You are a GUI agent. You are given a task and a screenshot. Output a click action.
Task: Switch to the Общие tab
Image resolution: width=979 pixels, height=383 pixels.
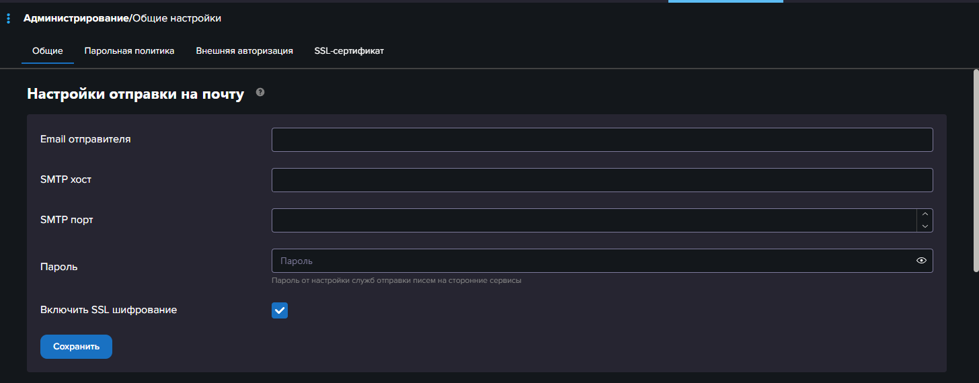click(x=48, y=51)
